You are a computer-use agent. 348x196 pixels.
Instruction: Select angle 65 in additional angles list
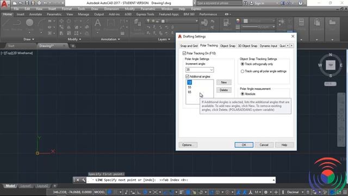click(189, 92)
